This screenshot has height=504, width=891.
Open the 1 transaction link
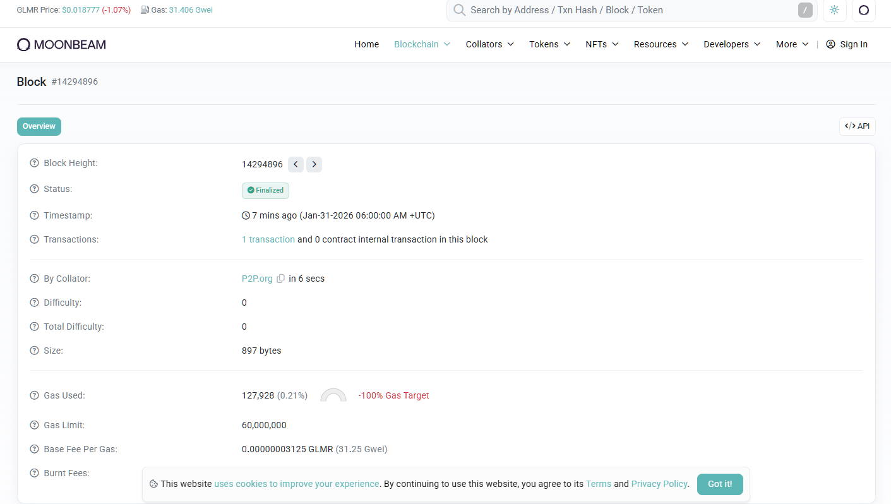268,239
